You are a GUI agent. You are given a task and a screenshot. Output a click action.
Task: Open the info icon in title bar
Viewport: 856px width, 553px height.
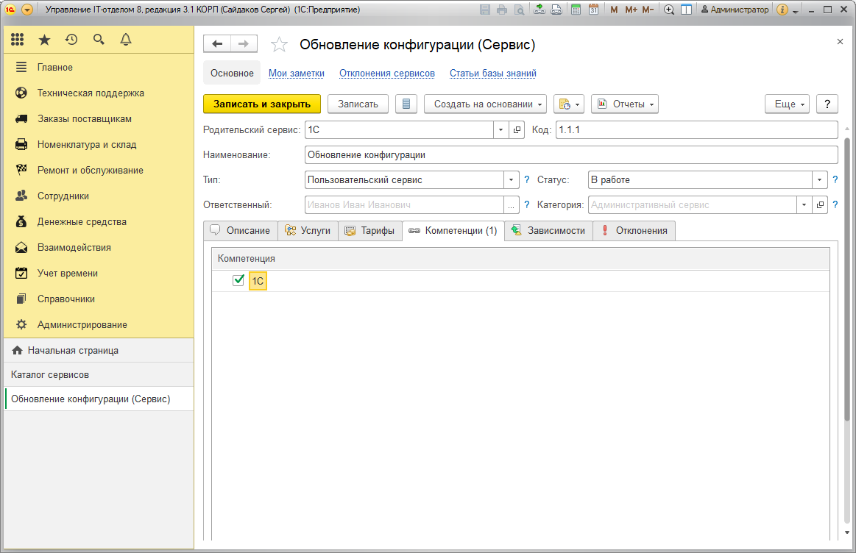click(x=782, y=10)
